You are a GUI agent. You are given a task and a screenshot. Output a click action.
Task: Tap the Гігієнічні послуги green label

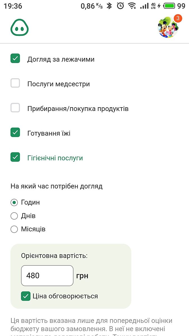pos(55,158)
